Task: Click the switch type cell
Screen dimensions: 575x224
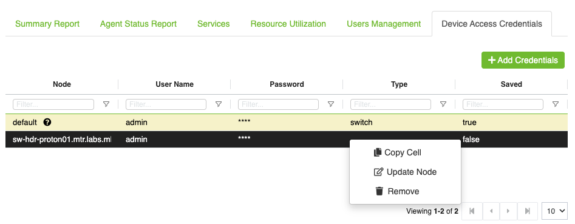Action: (361, 123)
